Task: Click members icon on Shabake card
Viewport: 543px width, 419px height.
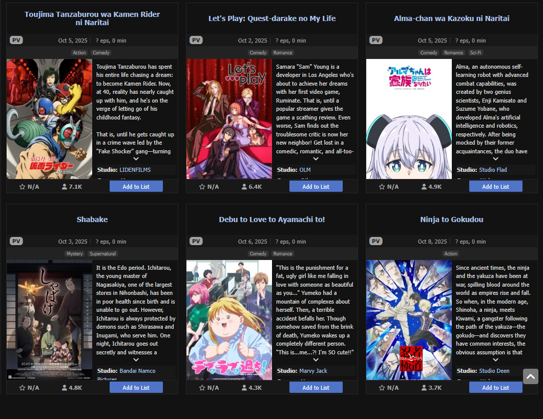Action: [65, 388]
